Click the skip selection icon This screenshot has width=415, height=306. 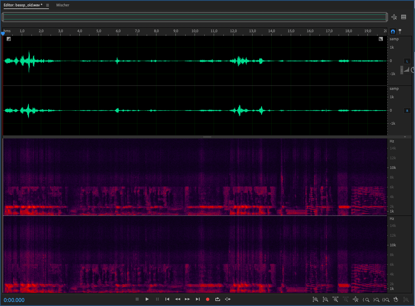[228, 299]
